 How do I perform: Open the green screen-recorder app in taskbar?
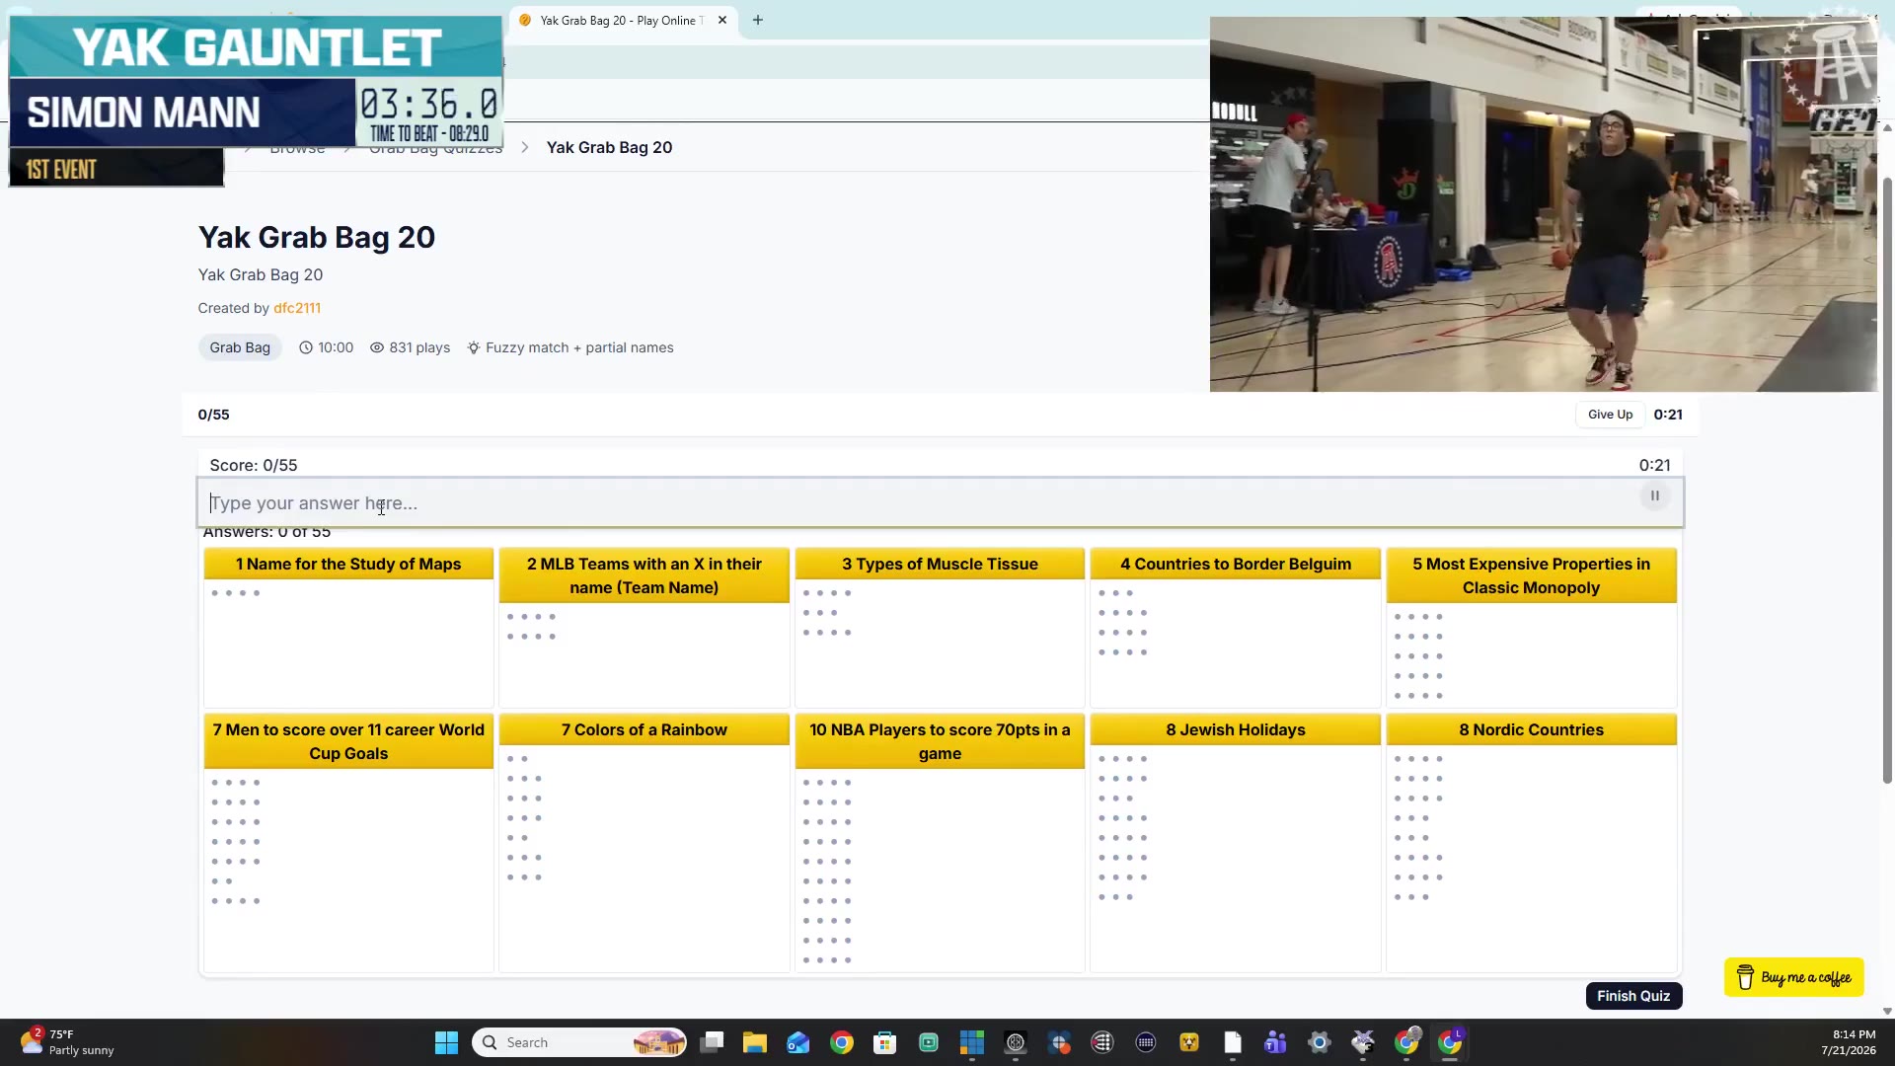pyautogui.click(x=929, y=1042)
